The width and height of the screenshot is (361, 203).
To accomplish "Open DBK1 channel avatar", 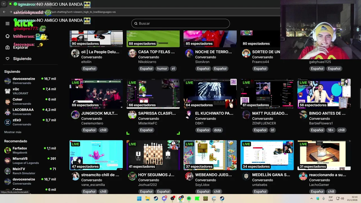I will pos(189,115).
